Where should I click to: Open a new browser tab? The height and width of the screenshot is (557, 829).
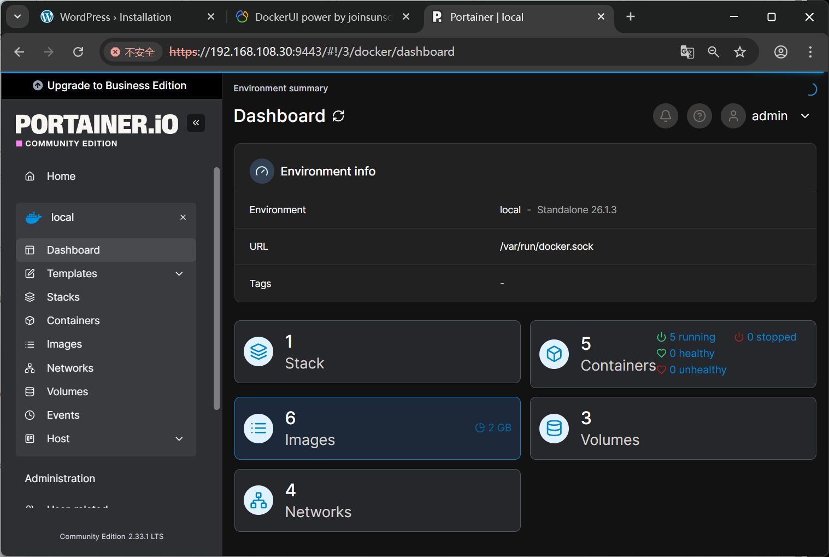point(631,17)
